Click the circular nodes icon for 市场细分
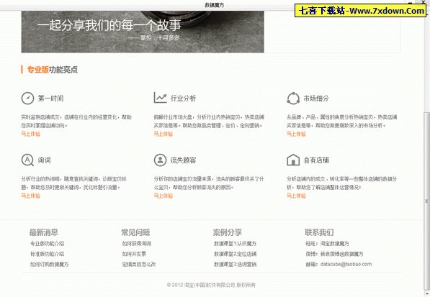This screenshot has height=297, width=430. point(293,99)
